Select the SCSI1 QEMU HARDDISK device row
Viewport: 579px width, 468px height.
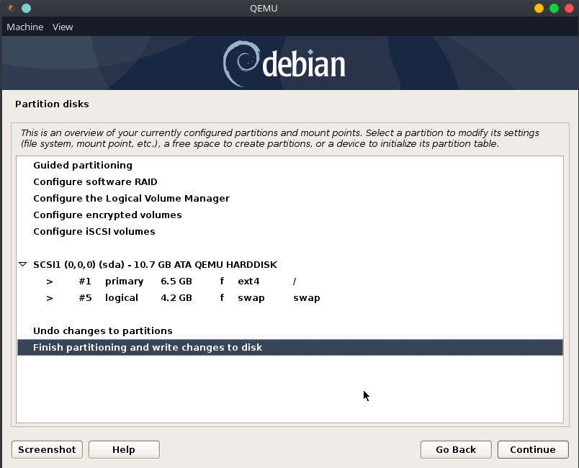pos(155,265)
